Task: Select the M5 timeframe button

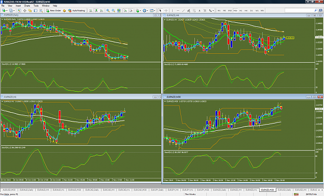Action: [224, 10]
